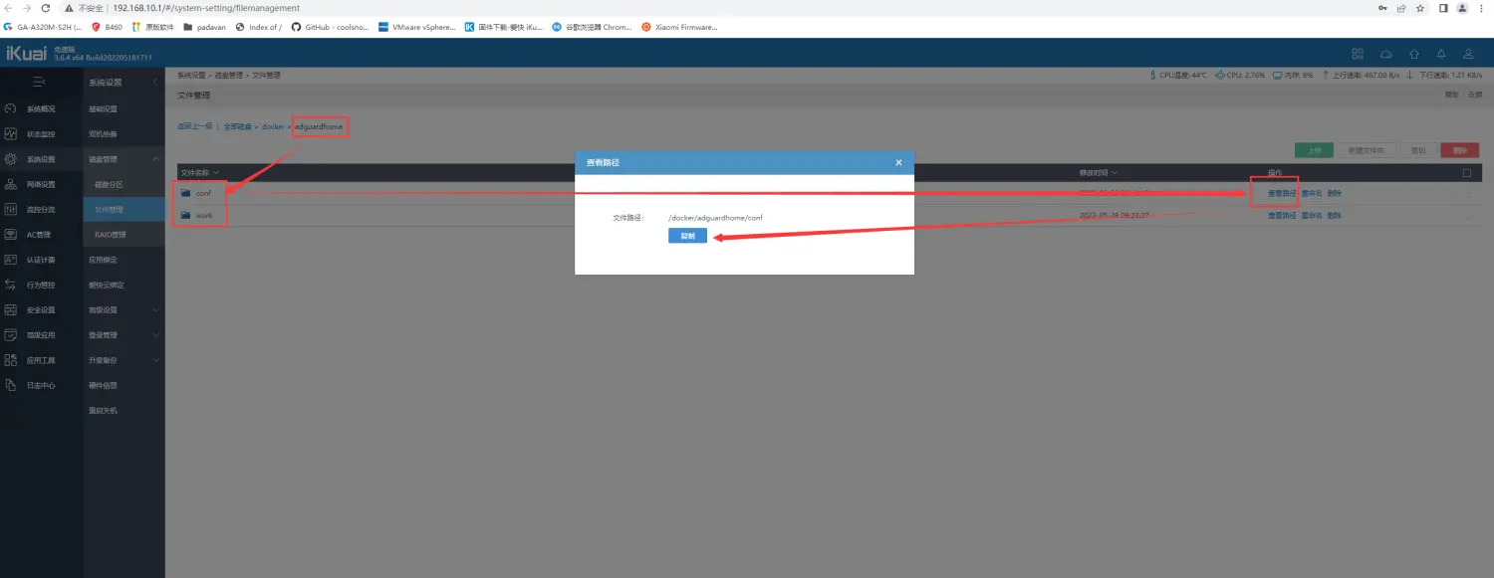The image size is (1494, 578).
Task: Expand the 高级设置 submenu
Action: tap(155, 310)
